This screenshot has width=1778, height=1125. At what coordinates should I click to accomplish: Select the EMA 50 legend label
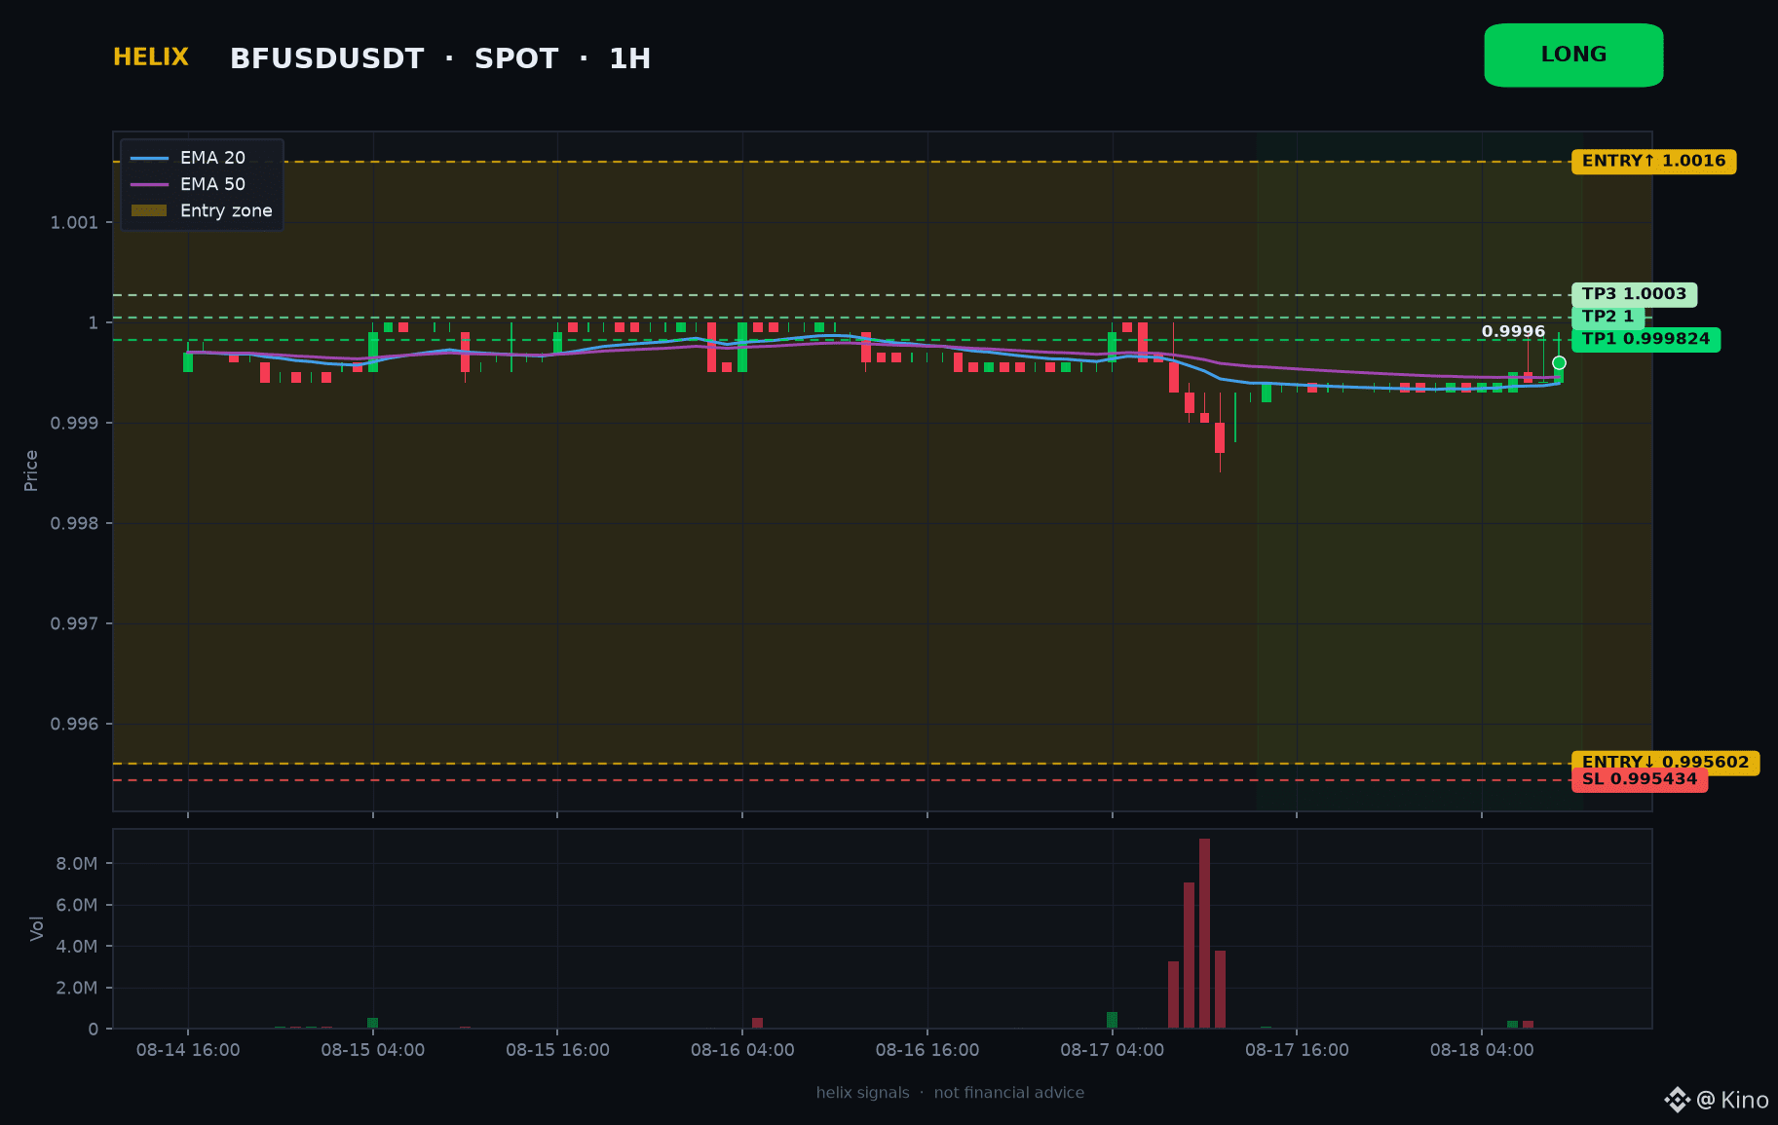click(x=212, y=184)
